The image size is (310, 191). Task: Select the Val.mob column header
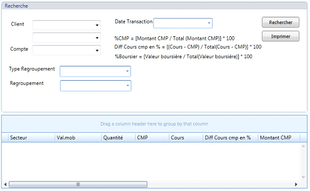[x=78, y=137]
